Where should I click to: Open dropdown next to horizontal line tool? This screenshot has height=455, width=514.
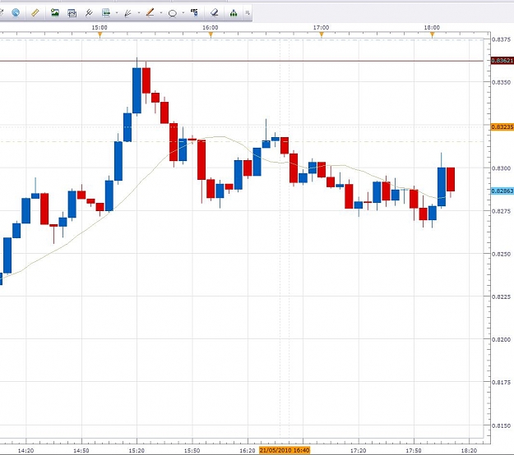117,13
